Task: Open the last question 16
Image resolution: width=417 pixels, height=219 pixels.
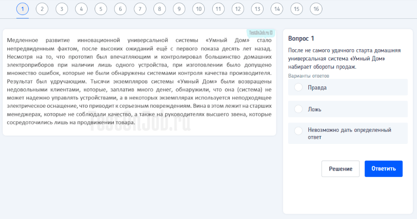Action: (x=316, y=9)
